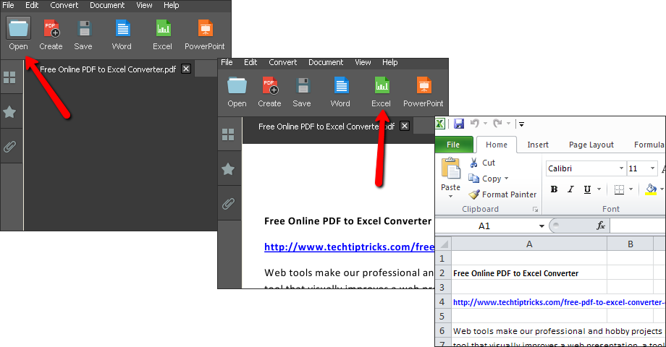Open thumbnails panel in first PDF window sidebar
This screenshot has height=347, width=666.
click(9, 77)
